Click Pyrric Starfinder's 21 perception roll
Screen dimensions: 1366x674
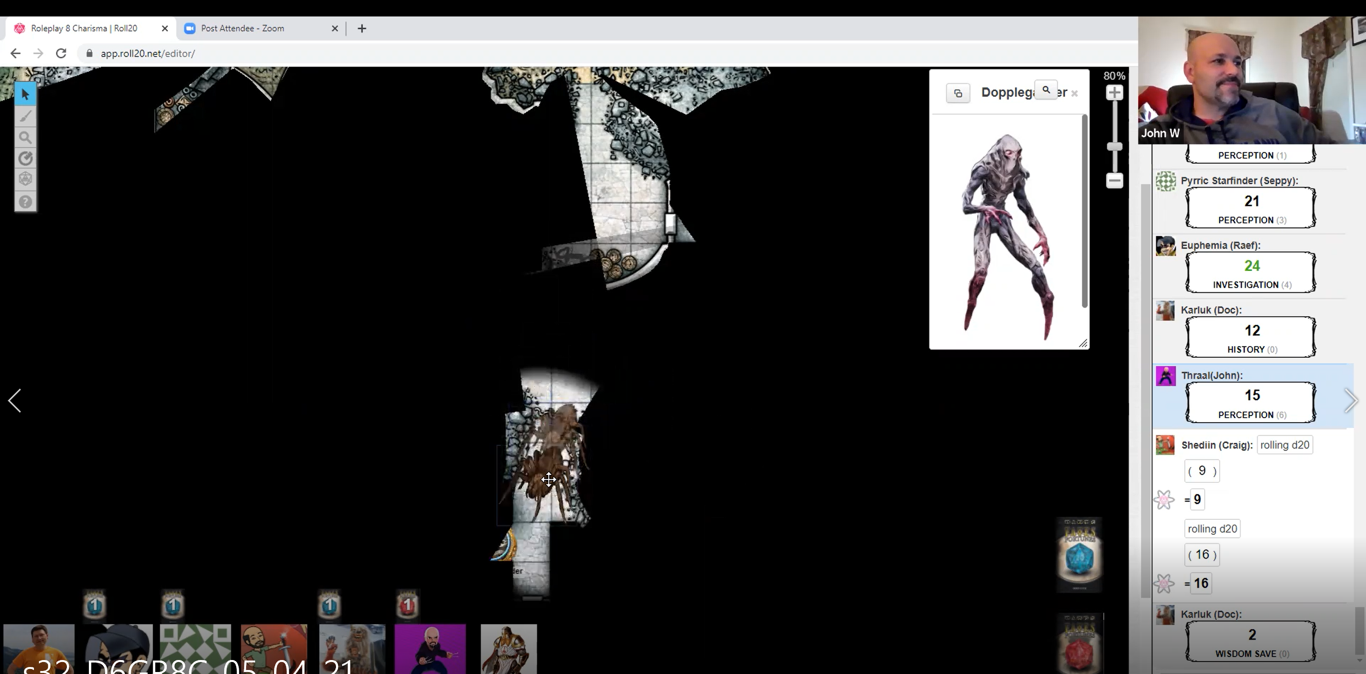[1250, 208]
